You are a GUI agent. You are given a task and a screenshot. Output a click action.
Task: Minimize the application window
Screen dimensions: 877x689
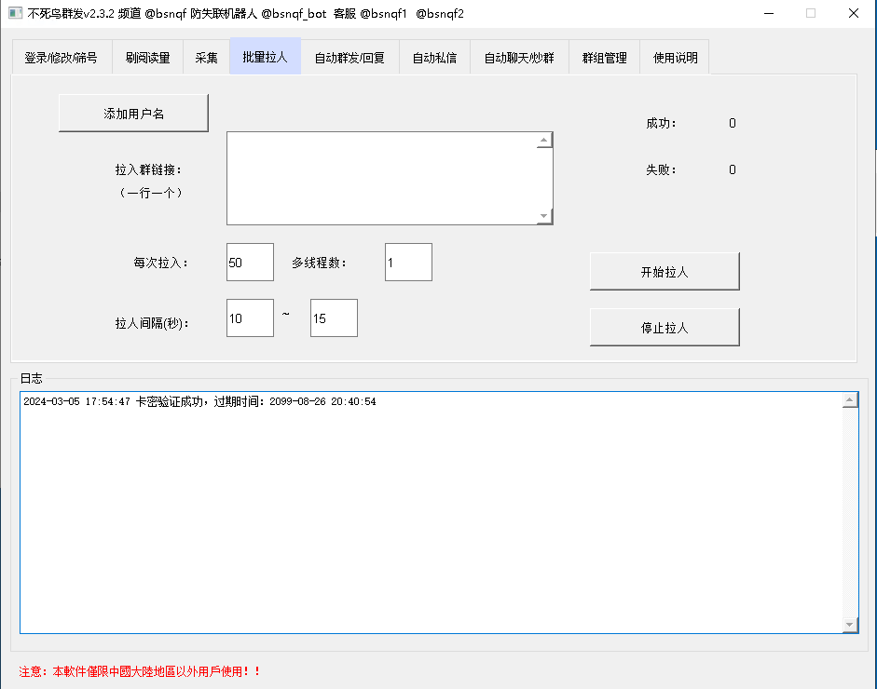768,13
